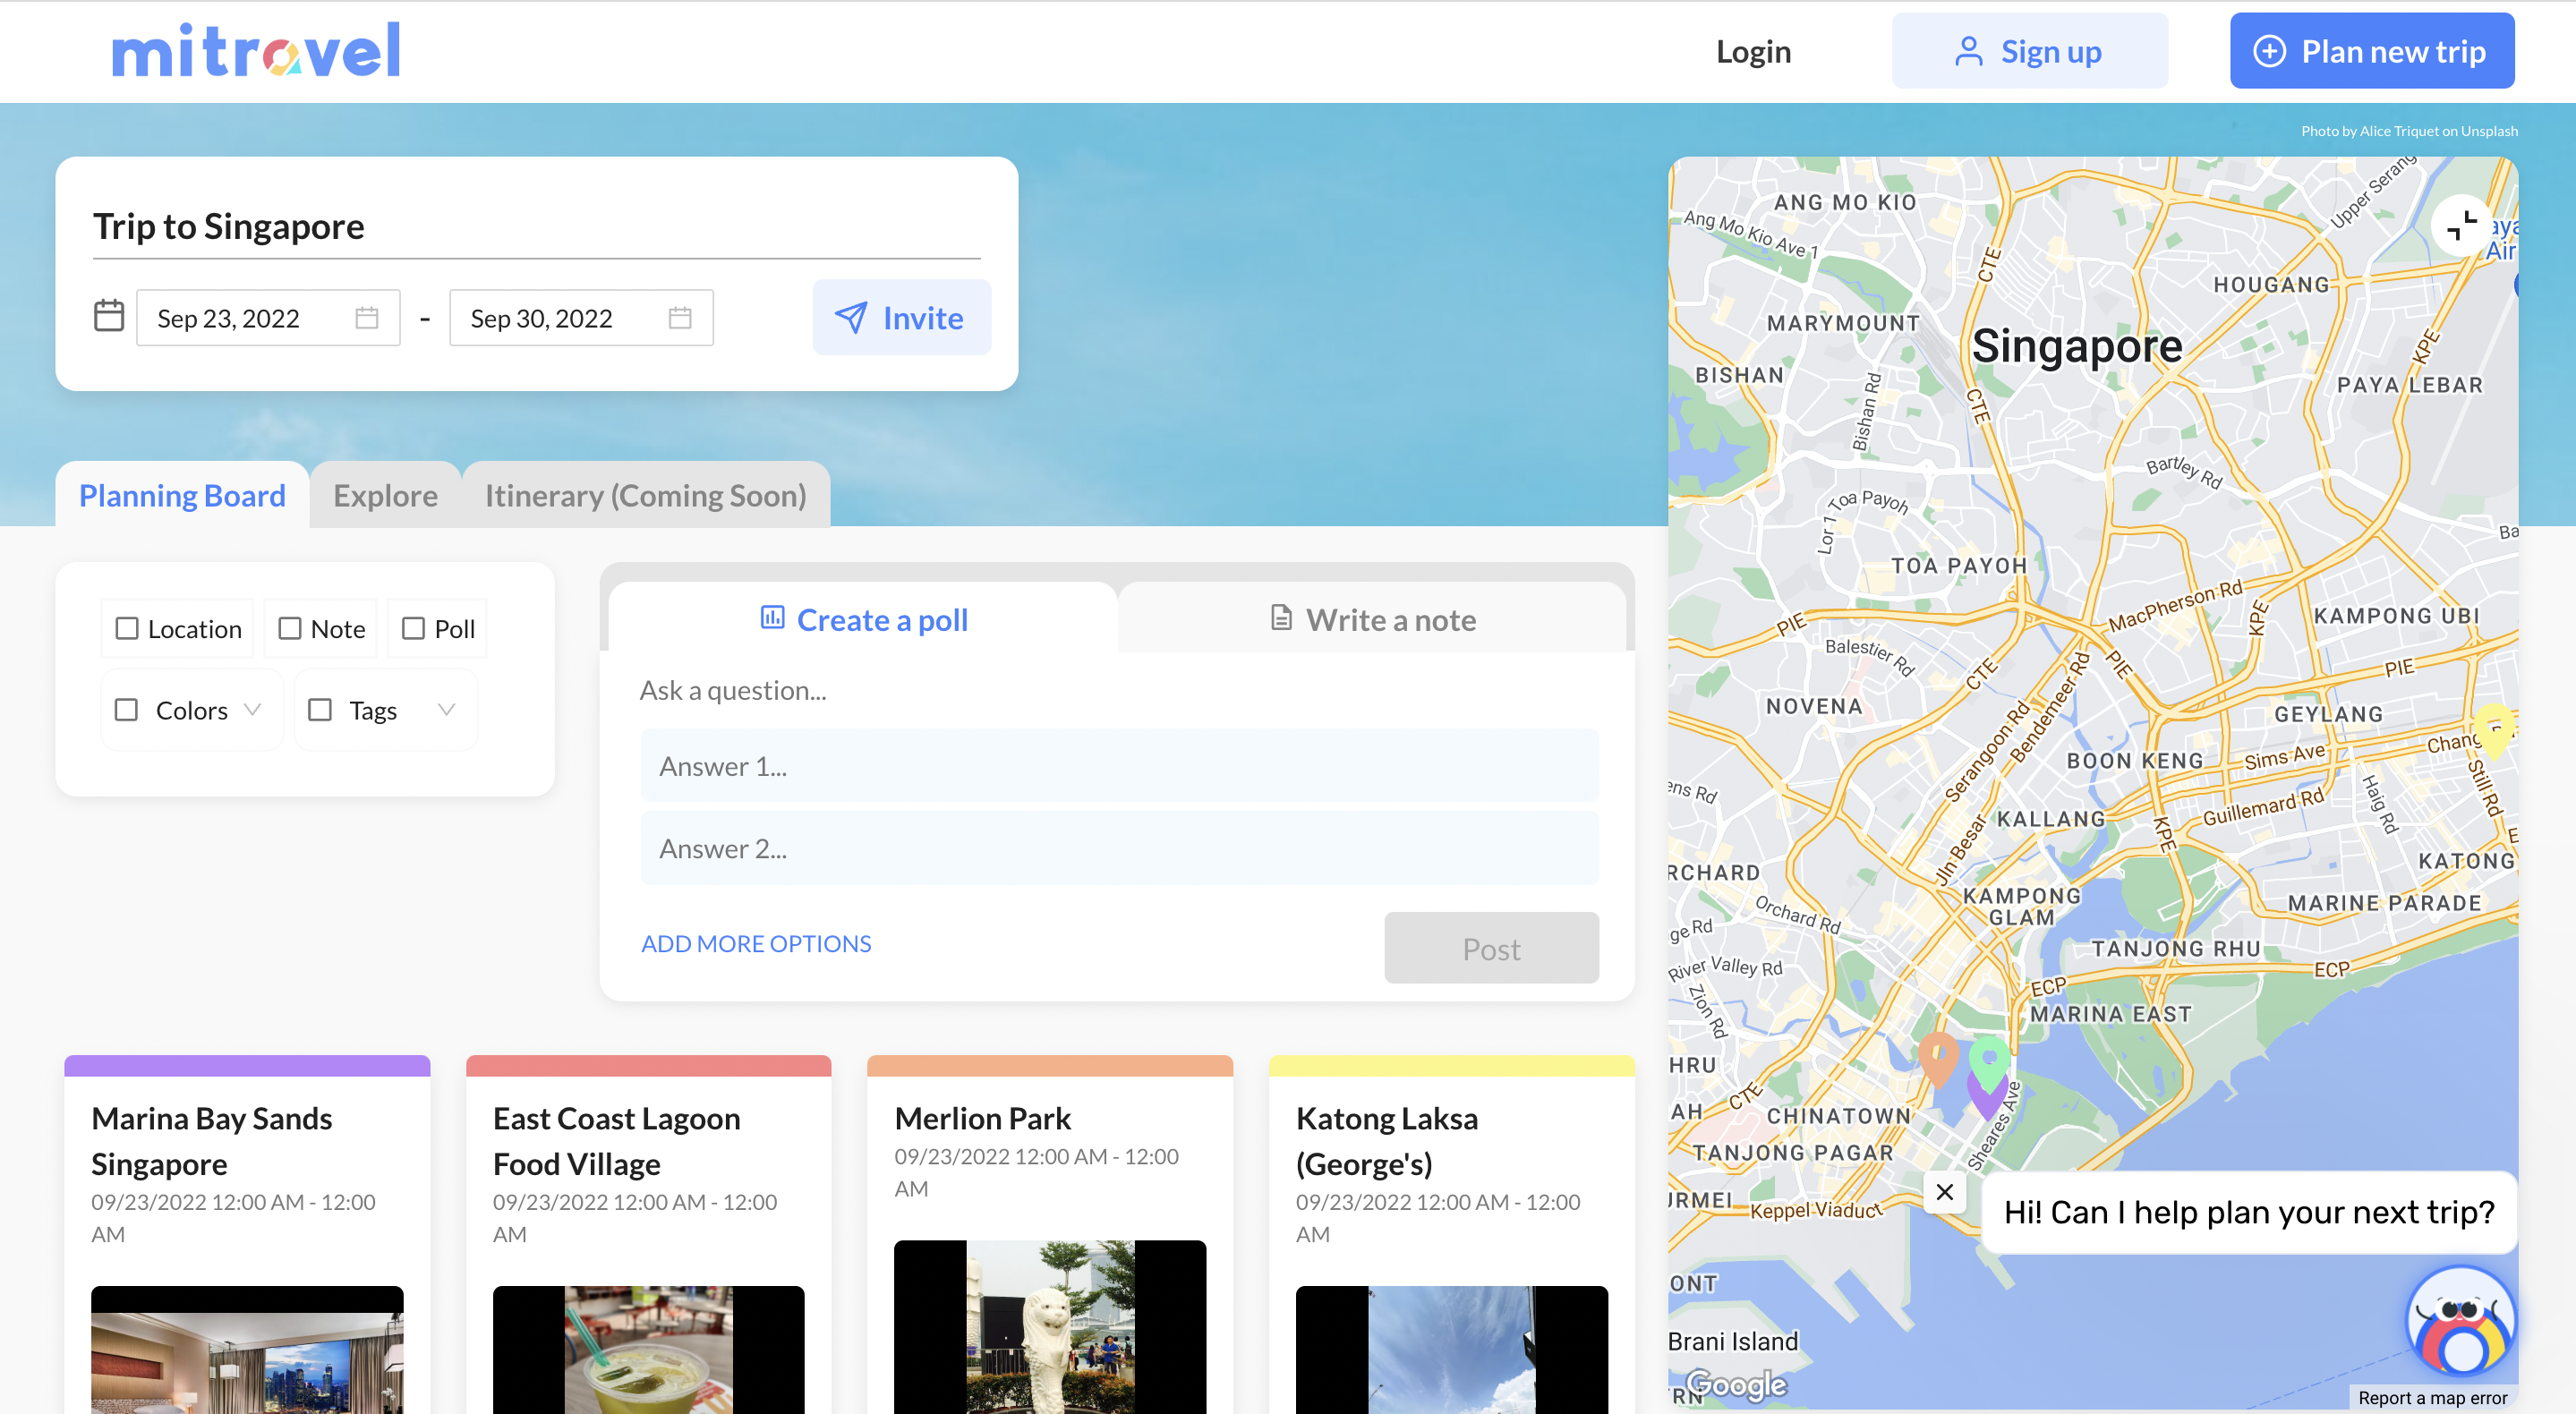Enable the Location filter checkbox
The image size is (2576, 1414).
(127, 628)
